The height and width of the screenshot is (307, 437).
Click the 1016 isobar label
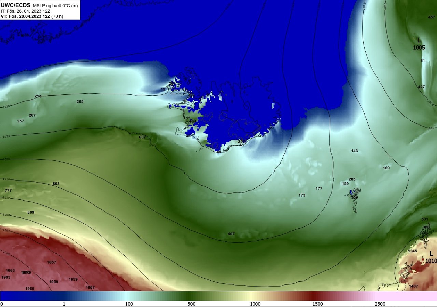point(6,179)
